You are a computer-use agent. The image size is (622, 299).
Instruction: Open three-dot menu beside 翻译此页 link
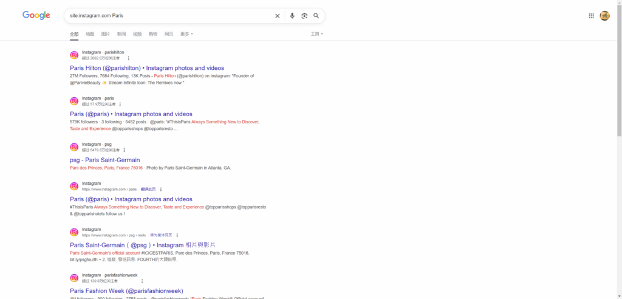[160, 190]
